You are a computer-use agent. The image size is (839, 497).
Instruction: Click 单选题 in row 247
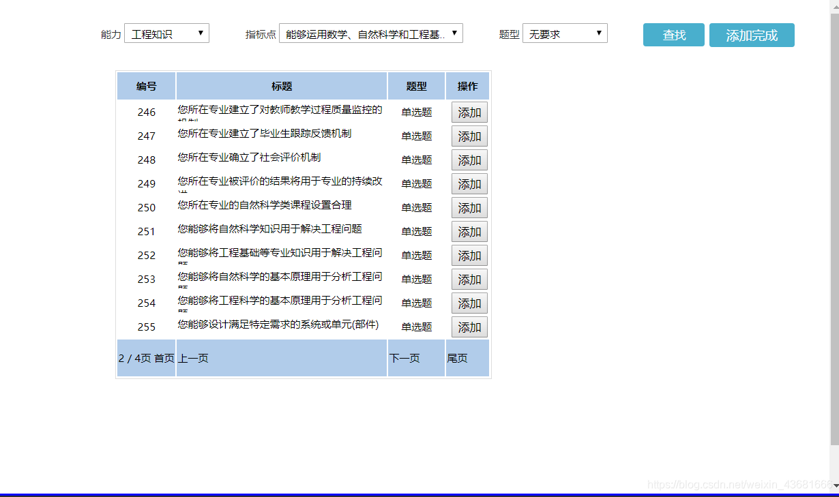(416, 136)
